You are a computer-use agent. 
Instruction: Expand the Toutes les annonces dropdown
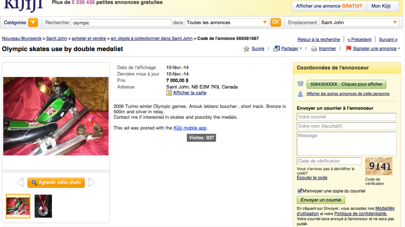tap(265, 22)
